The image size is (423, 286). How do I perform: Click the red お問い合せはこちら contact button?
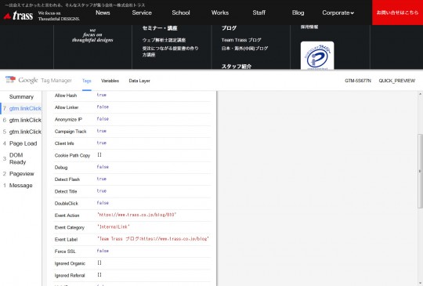[x=397, y=13]
